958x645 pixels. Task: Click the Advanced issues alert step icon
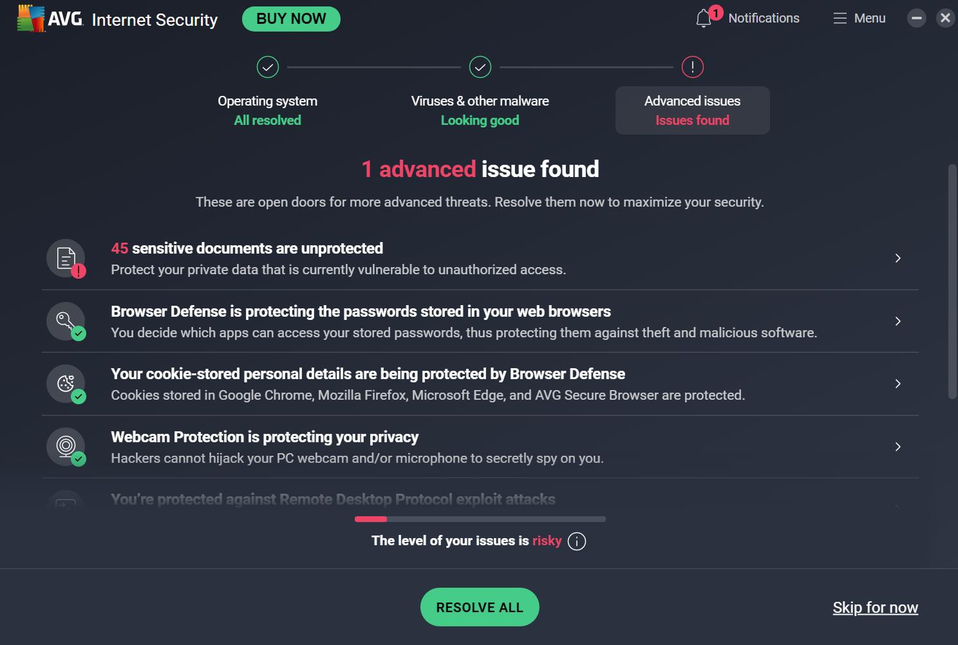point(693,67)
